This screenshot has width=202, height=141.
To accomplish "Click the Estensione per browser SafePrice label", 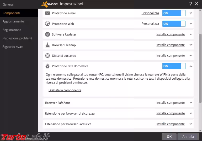I will click(68, 124).
